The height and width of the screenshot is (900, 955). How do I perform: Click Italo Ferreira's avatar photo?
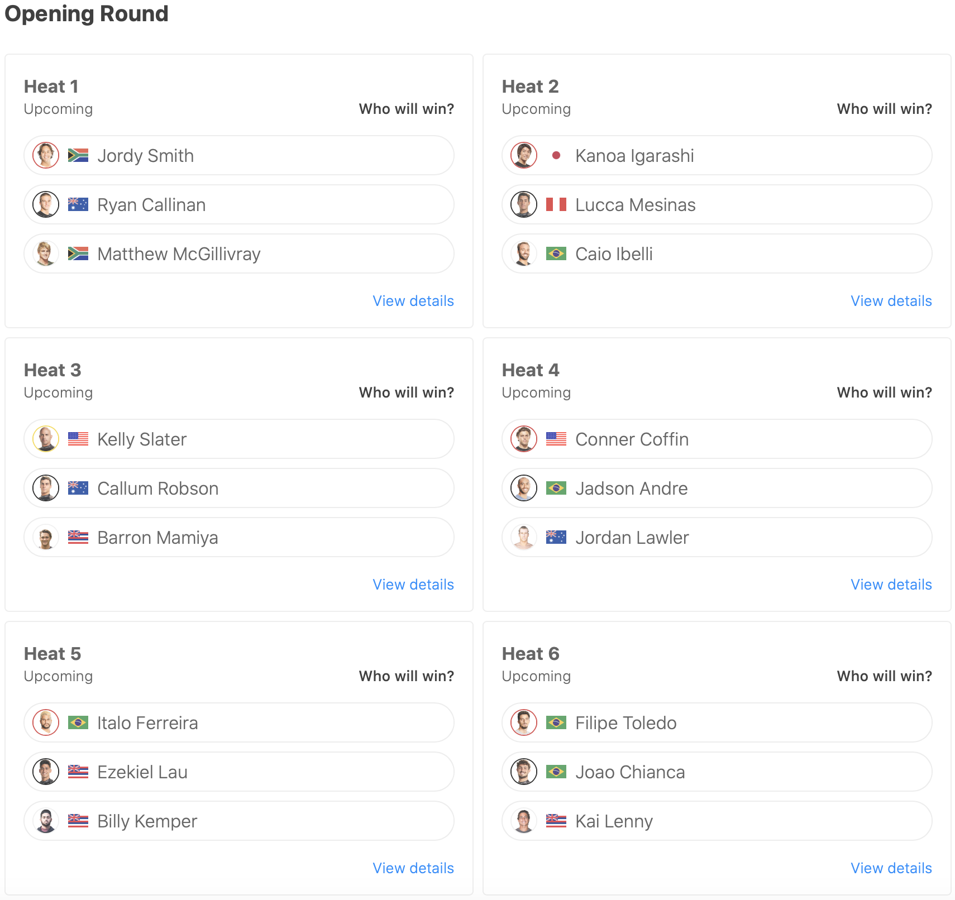pyautogui.click(x=46, y=722)
